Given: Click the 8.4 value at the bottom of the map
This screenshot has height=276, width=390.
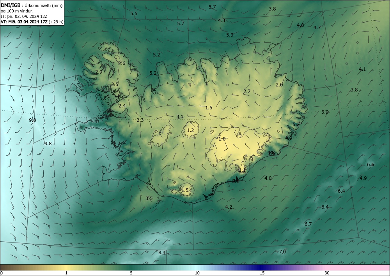Looking at the screenshot, I should [162, 253].
